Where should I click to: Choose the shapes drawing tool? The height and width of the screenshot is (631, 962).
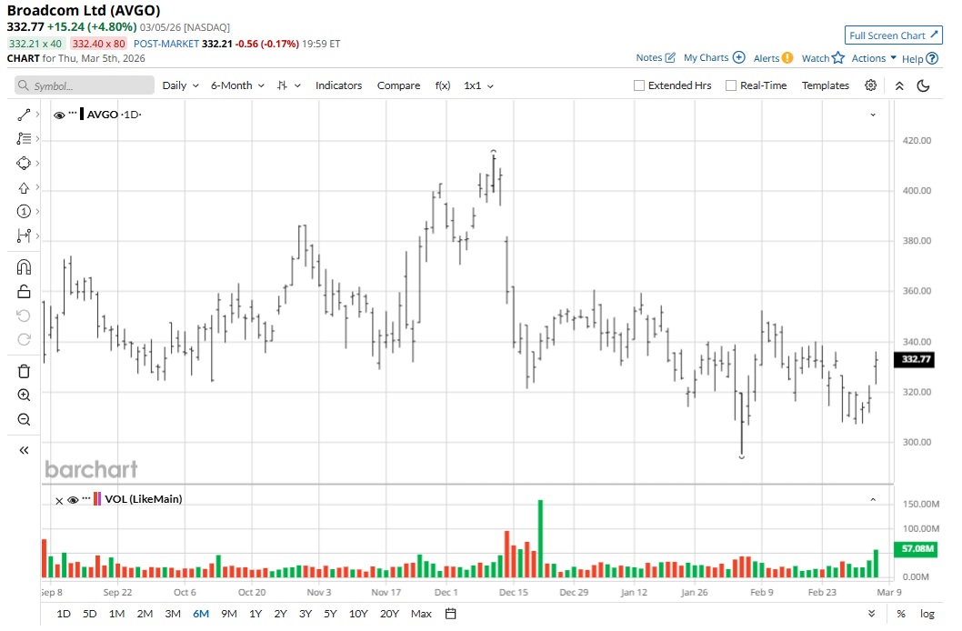pyautogui.click(x=24, y=163)
